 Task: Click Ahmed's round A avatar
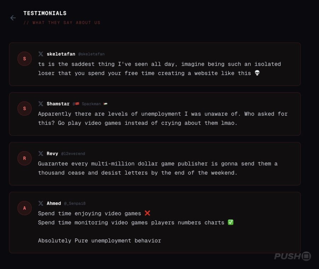click(x=24, y=208)
